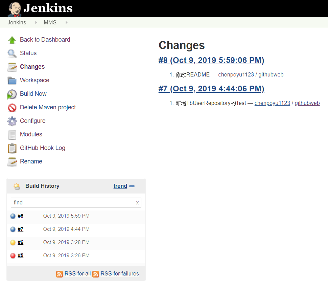Click the 新增TbUserRepository的Test commit message
Viewport: 328px width, 288px height.
(211, 103)
